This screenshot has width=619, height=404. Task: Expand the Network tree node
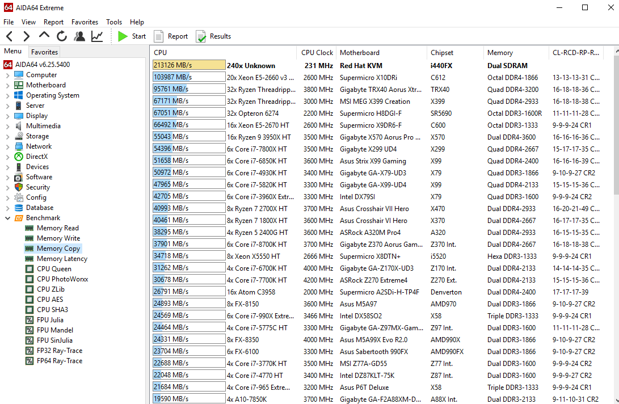(7, 146)
